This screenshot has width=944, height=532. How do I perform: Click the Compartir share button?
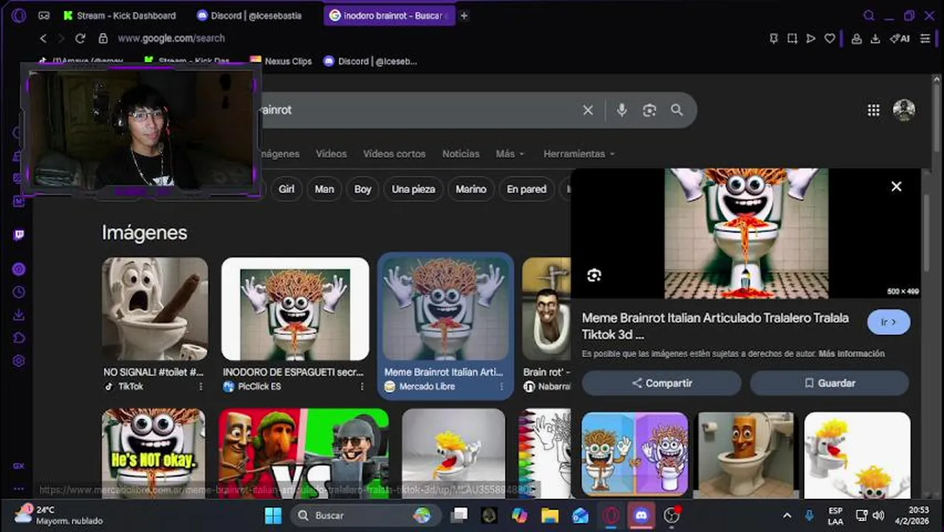pos(662,383)
